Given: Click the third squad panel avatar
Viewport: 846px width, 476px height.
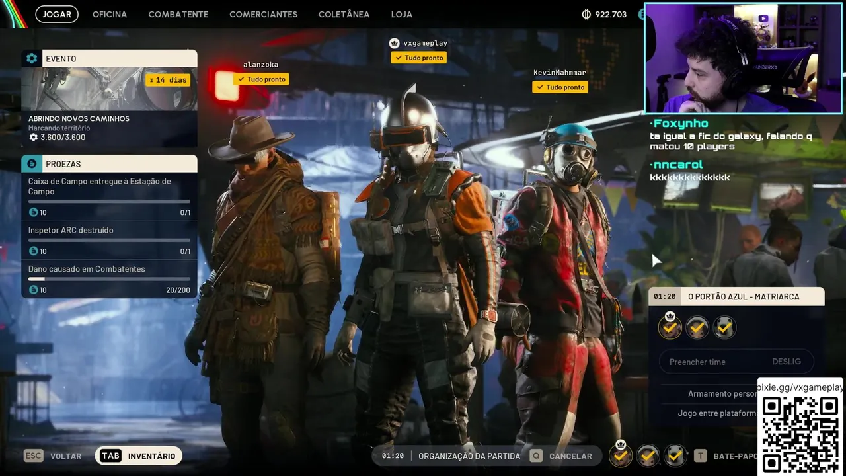Looking at the screenshot, I should [x=724, y=327].
